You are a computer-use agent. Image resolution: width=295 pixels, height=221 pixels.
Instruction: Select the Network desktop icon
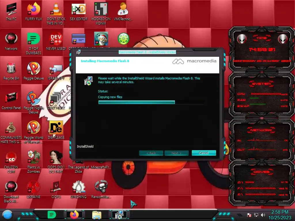(11, 41)
